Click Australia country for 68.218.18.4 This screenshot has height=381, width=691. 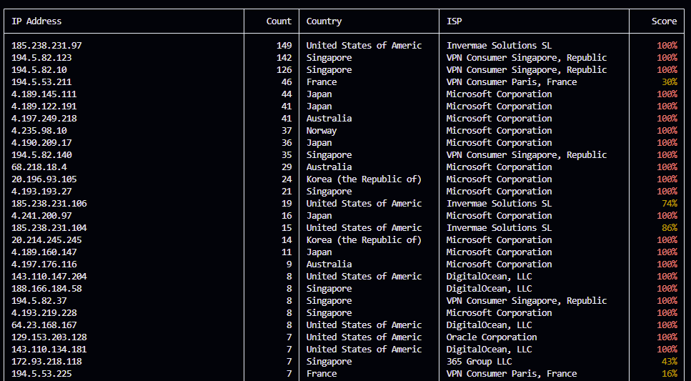(329, 167)
